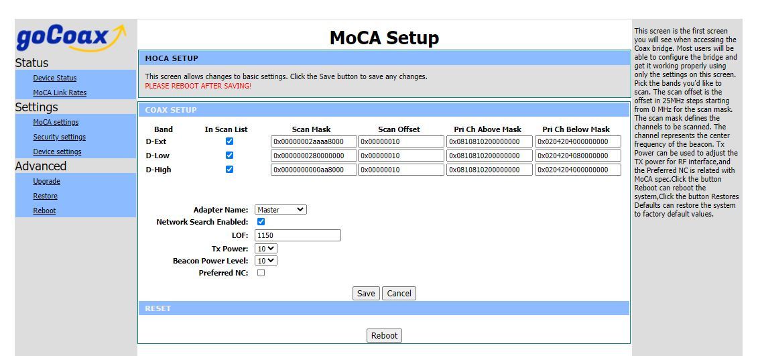The image size is (760, 356).
Task: Uncheck D-Ext In Scan List checkbox
Action: (x=229, y=141)
